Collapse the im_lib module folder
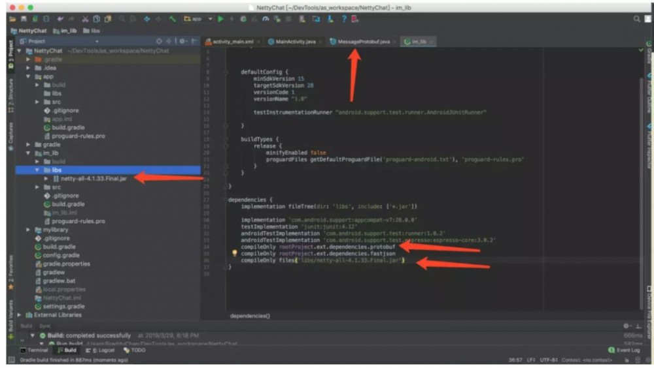654x368 pixels. [28, 153]
